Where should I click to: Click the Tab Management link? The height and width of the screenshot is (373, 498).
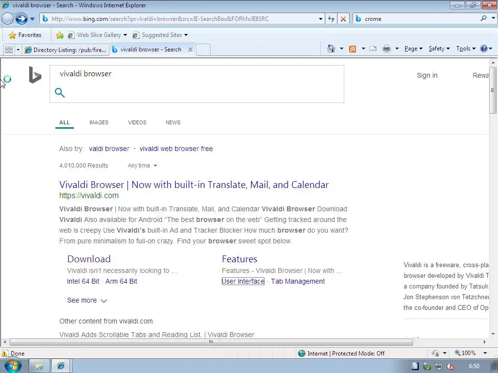pos(298,281)
